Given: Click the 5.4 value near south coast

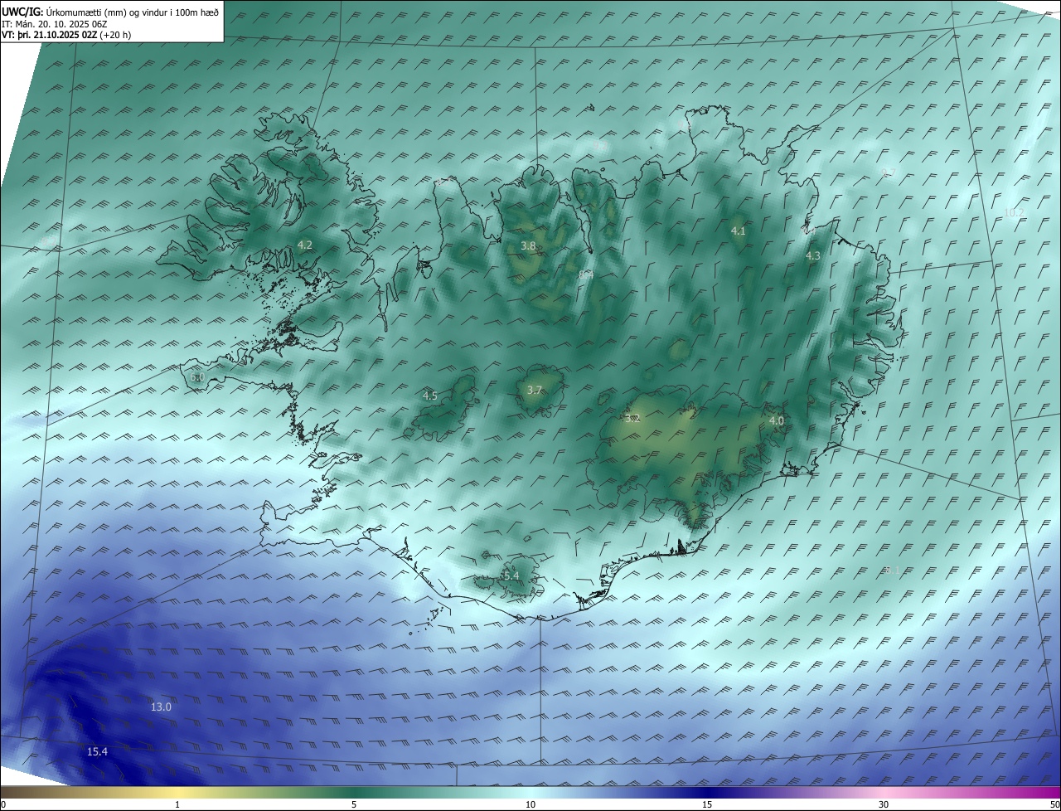Looking at the screenshot, I should [x=511, y=576].
